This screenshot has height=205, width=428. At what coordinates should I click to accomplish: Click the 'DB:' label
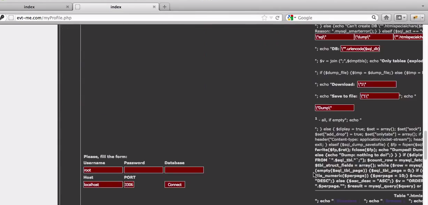pos(335,49)
